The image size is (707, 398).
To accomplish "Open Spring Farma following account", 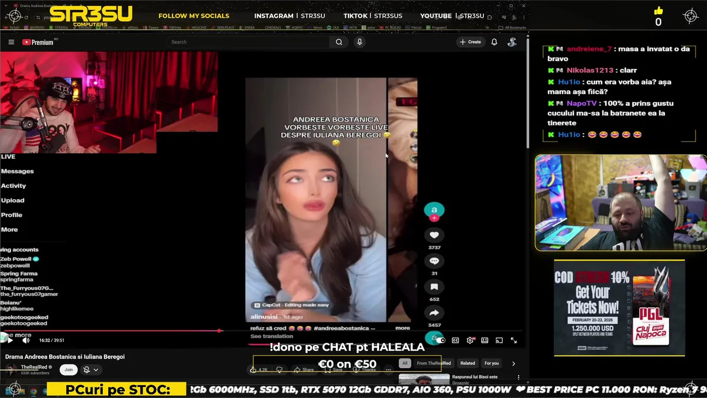I will click(19, 276).
